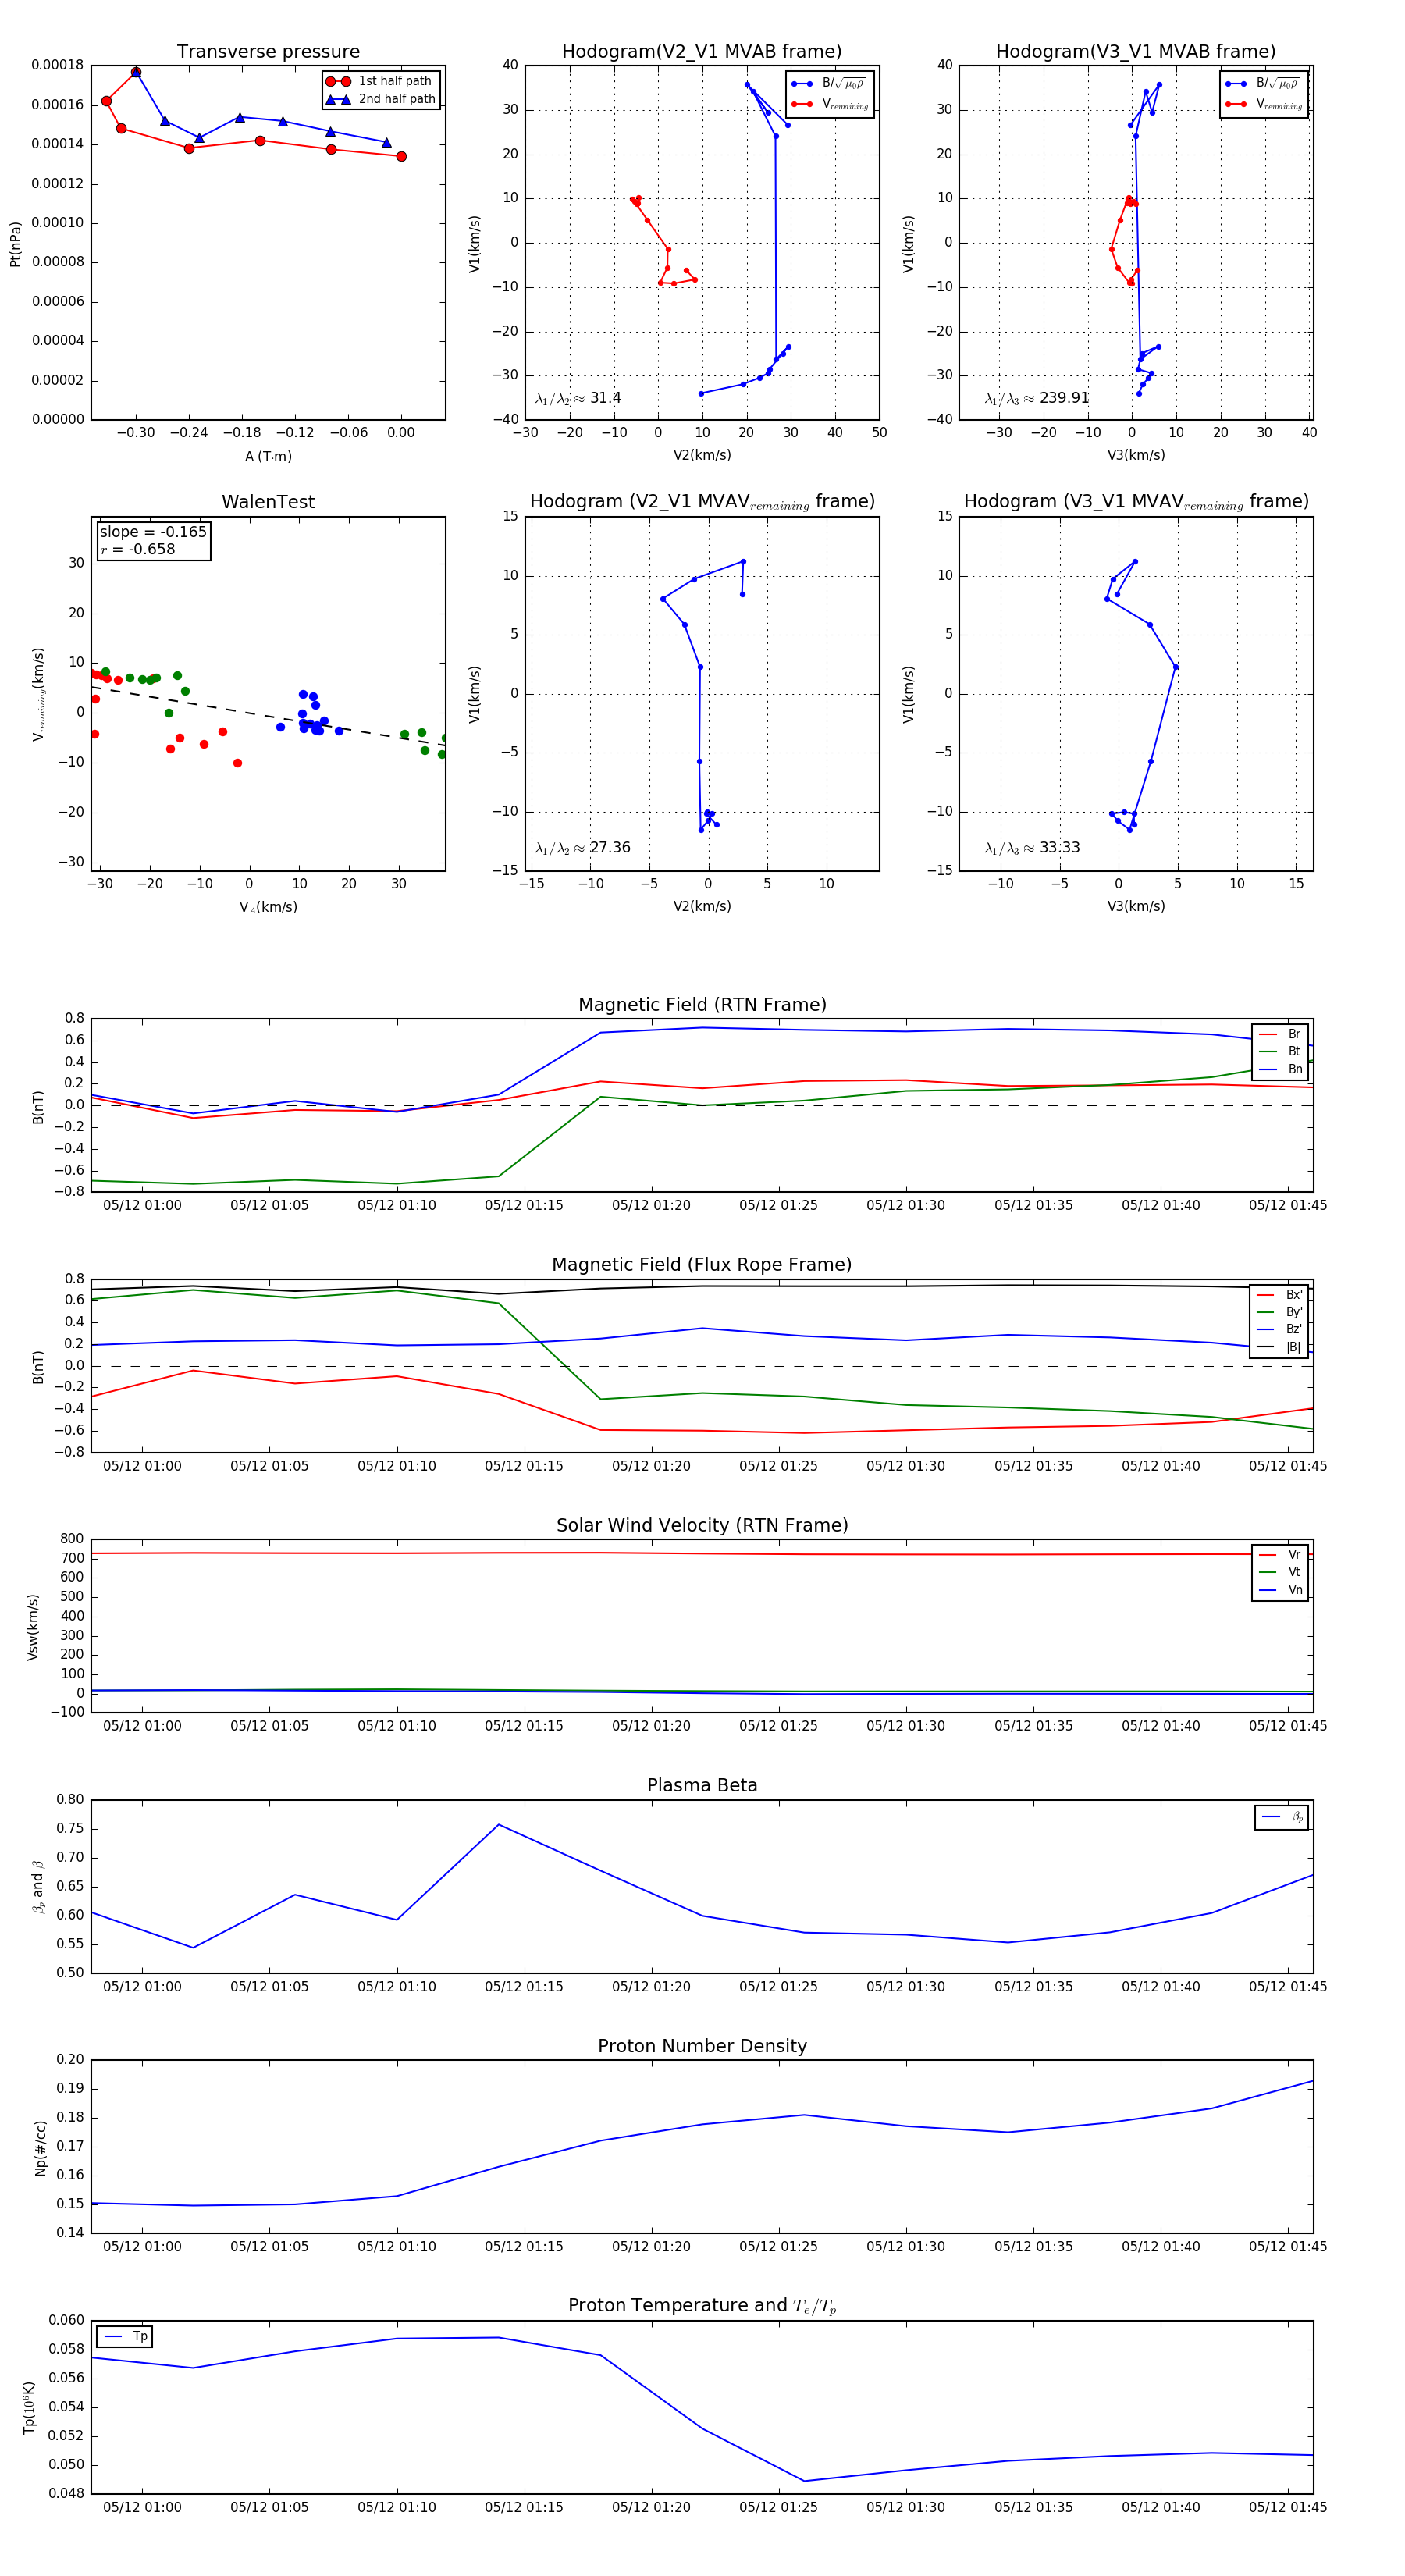The width and height of the screenshot is (1405, 2576).
Task: Select the "slope = -0.165" annotation
Action: click(153, 532)
